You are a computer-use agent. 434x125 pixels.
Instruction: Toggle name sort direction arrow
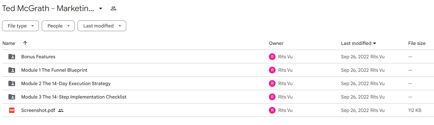coord(25,43)
